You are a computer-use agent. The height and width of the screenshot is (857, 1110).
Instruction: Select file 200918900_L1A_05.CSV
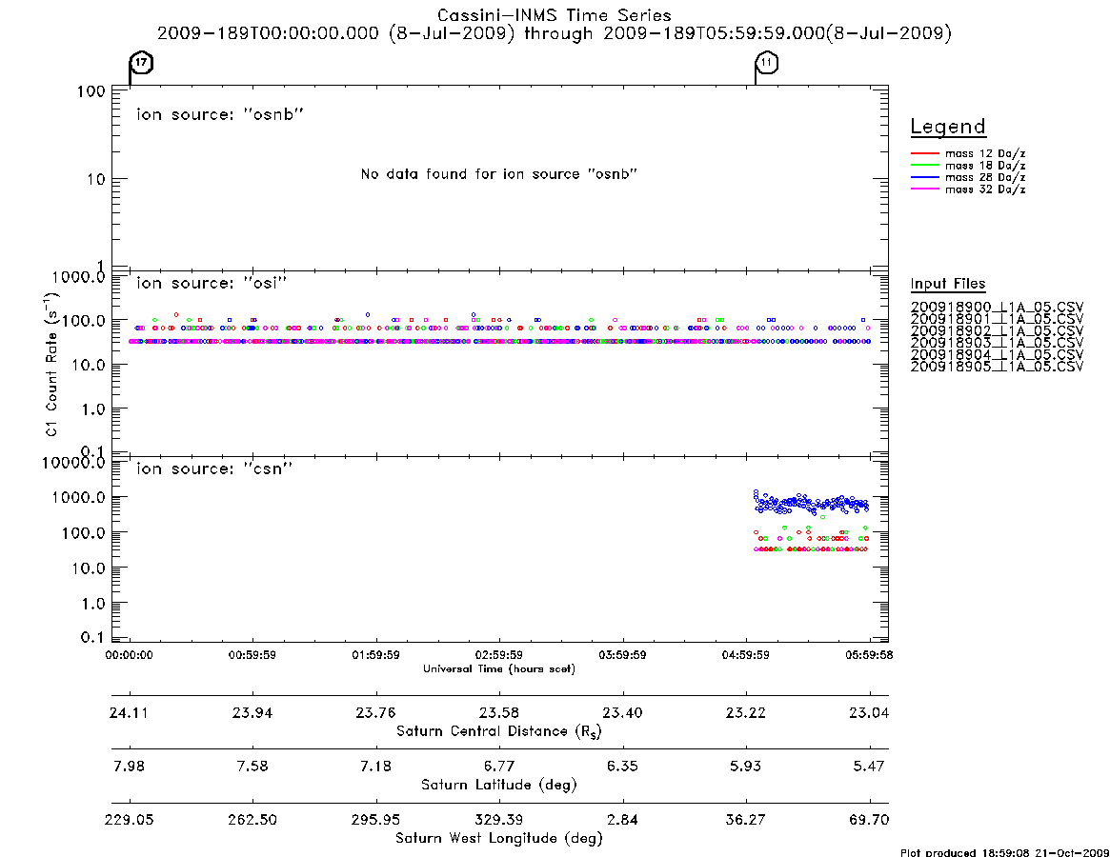(x=997, y=308)
